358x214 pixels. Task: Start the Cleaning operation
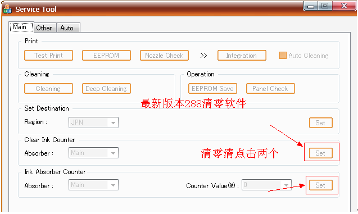pos(49,89)
